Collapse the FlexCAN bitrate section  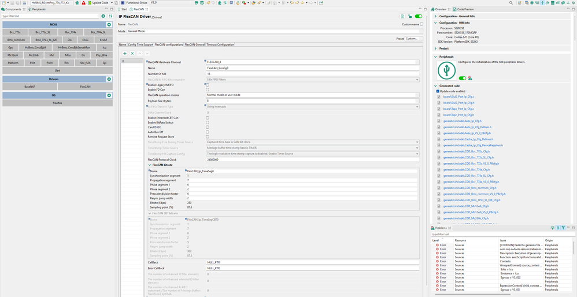click(x=150, y=165)
